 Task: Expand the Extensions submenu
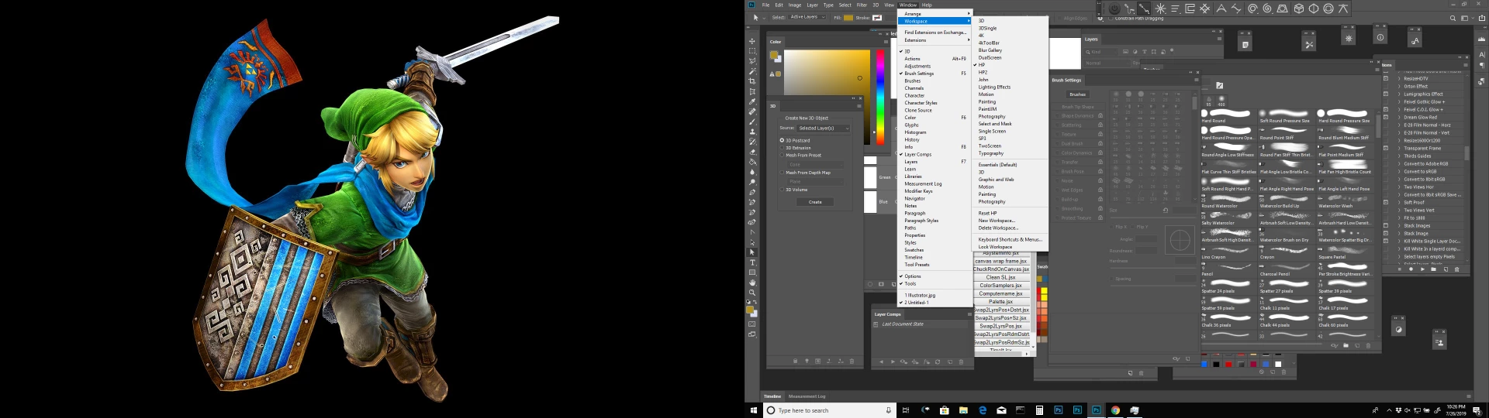(x=936, y=40)
